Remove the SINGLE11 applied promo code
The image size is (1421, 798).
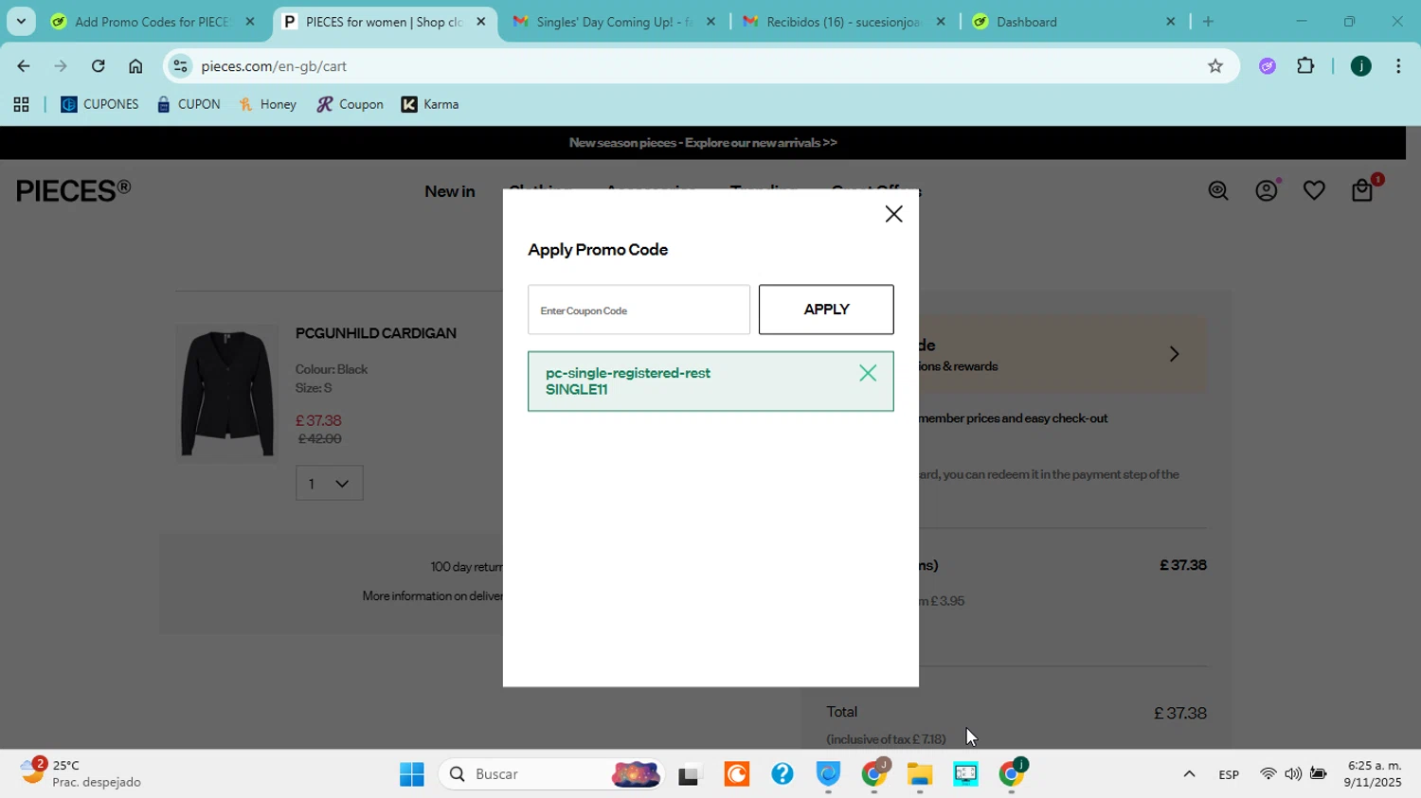[x=868, y=373]
